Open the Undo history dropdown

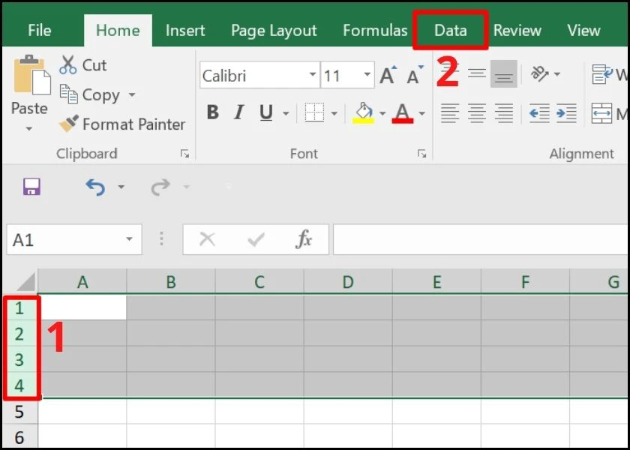point(121,187)
